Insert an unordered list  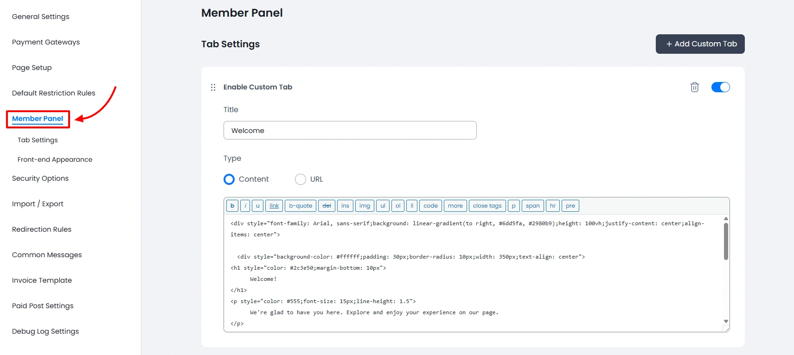(383, 205)
